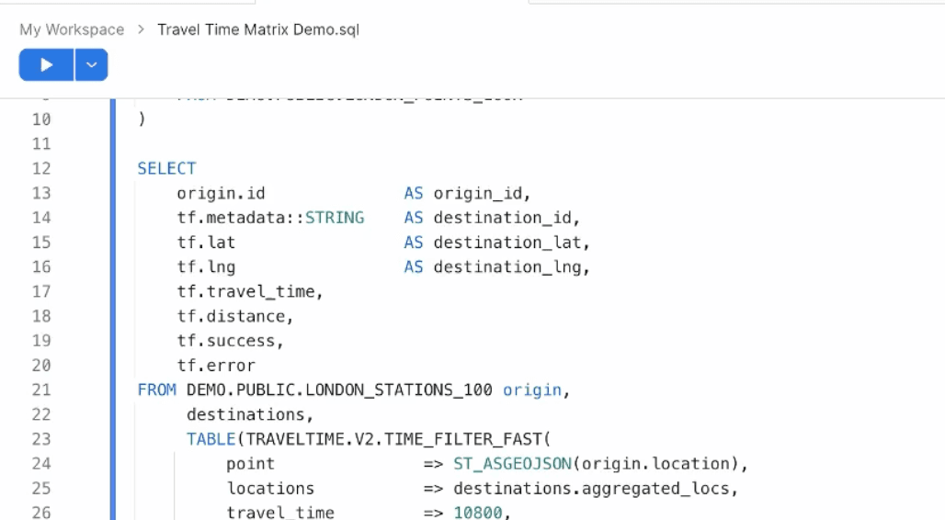Go to My Workspace breadcrumb
The height and width of the screenshot is (520, 945).
click(72, 29)
